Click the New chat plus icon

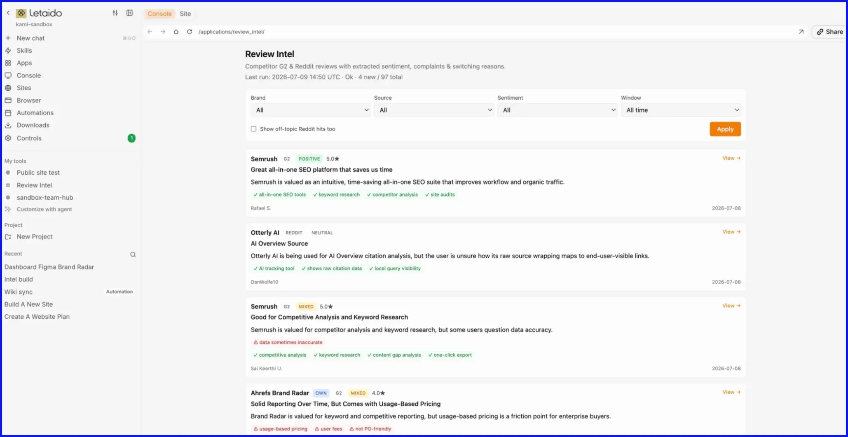pyautogui.click(x=8, y=38)
